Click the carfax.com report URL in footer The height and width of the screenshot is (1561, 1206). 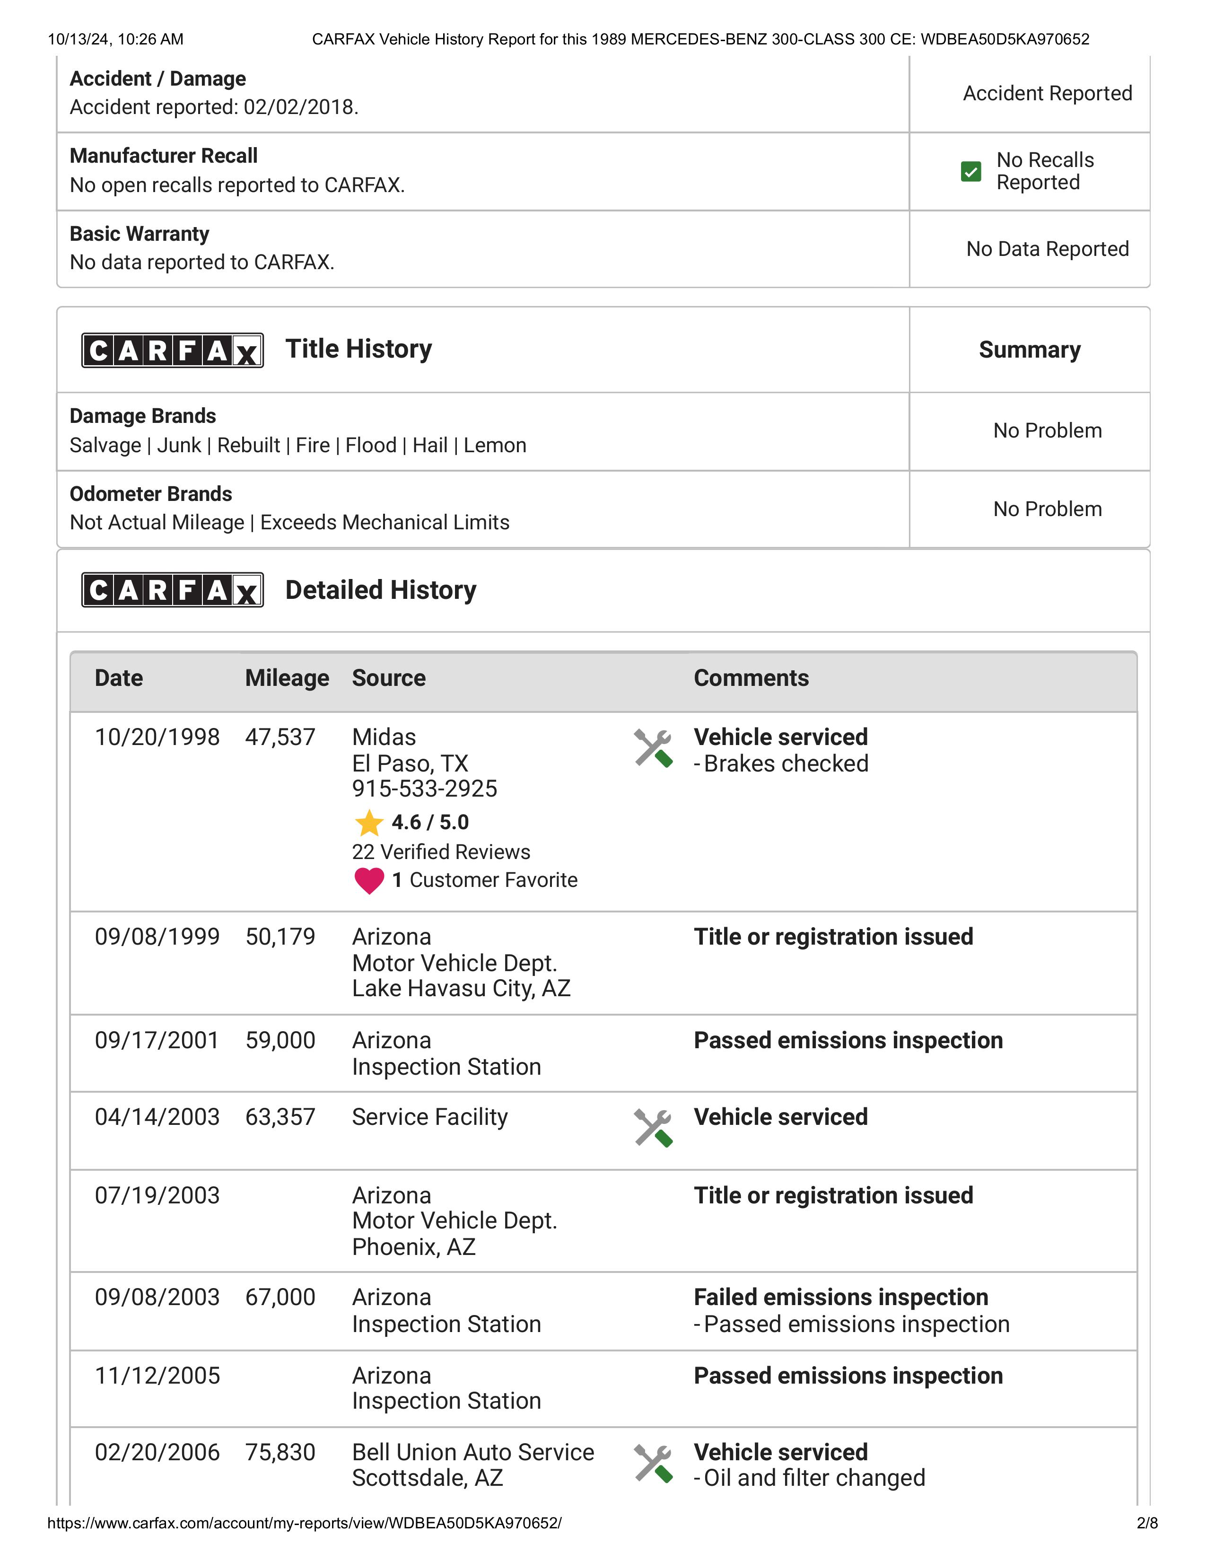[305, 1523]
